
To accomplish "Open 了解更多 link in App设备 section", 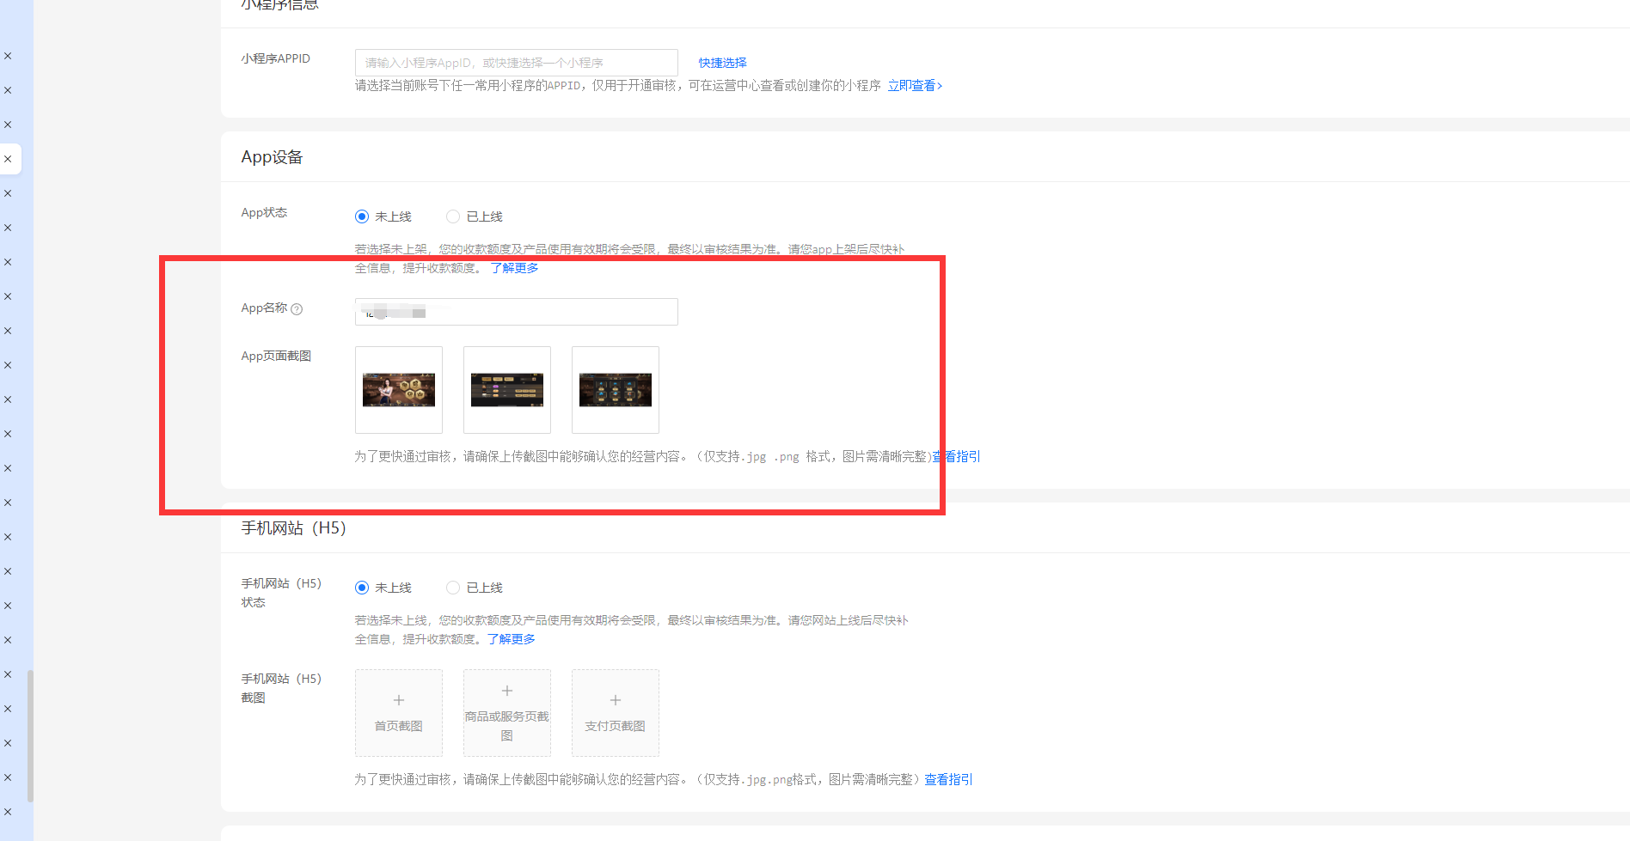I will tap(514, 268).
